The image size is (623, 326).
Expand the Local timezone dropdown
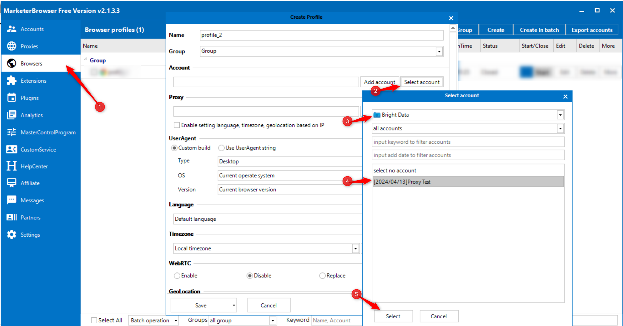click(355, 248)
